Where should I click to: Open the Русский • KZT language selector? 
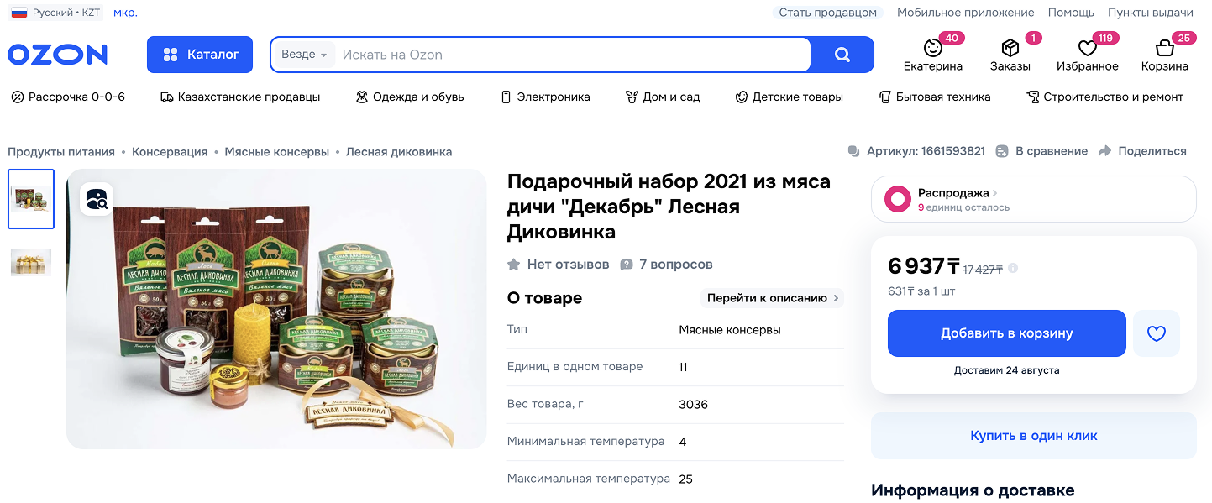[x=56, y=13]
